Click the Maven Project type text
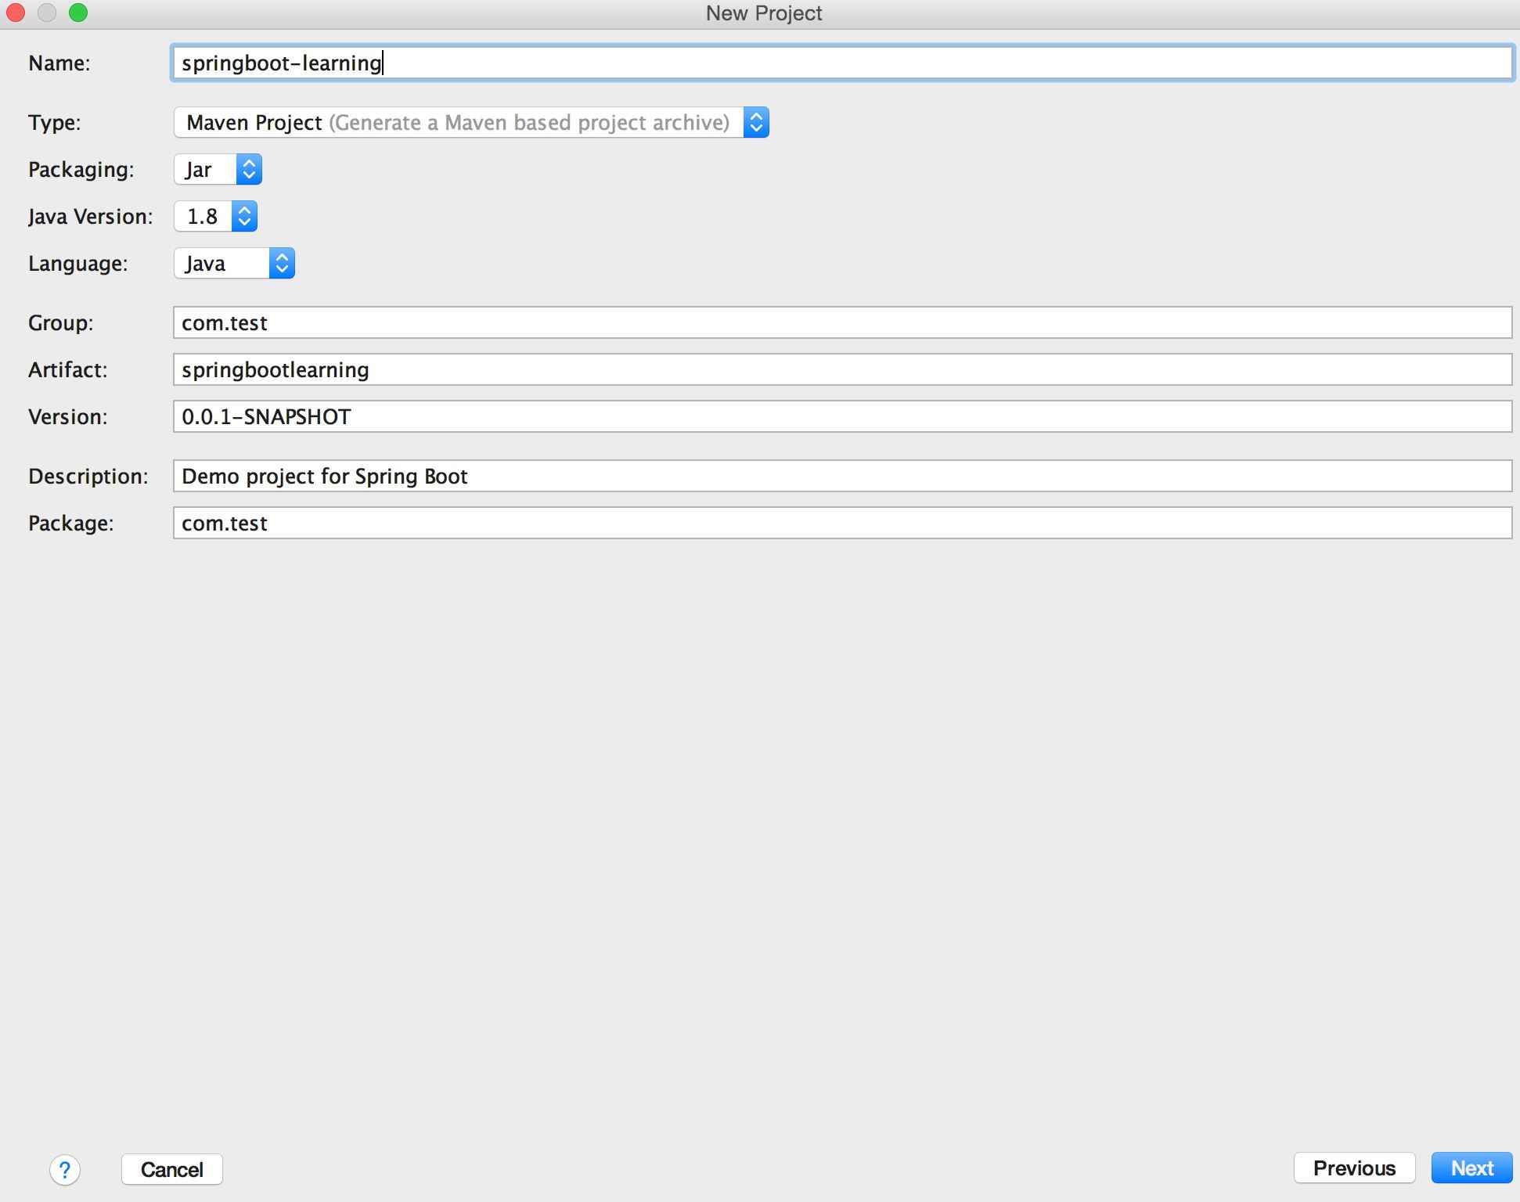Viewport: 1520px width, 1202px height. point(254,123)
